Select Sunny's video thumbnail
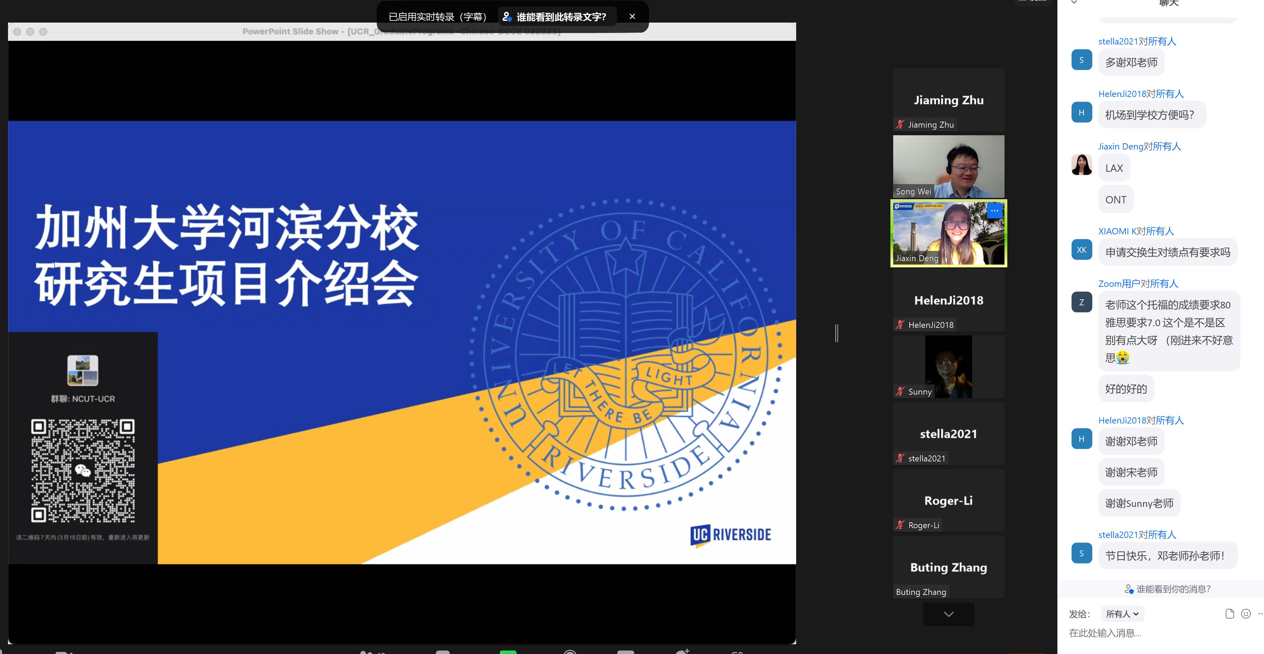The image size is (1264, 654). click(948, 367)
